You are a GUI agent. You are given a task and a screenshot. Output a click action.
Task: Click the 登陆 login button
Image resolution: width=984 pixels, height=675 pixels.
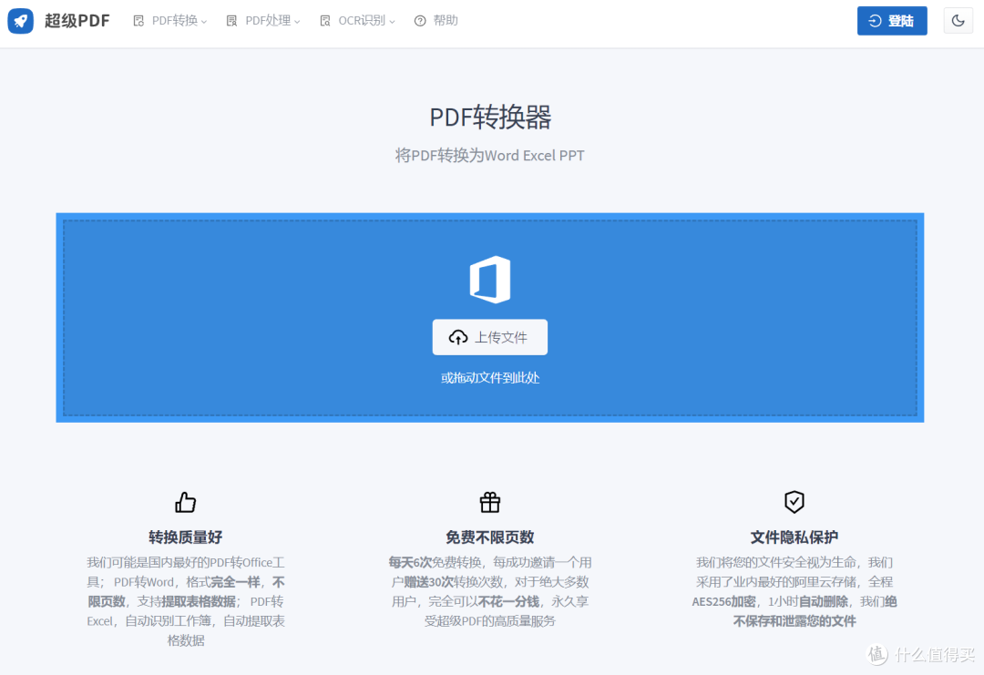coord(892,21)
